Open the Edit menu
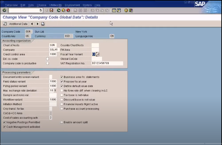 pyautogui.click(x=23, y=5)
